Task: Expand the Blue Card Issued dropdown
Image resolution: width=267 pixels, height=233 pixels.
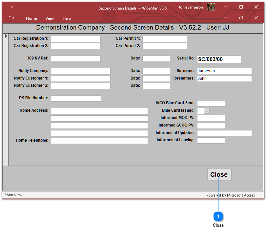Action: click(x=206, y=111)
